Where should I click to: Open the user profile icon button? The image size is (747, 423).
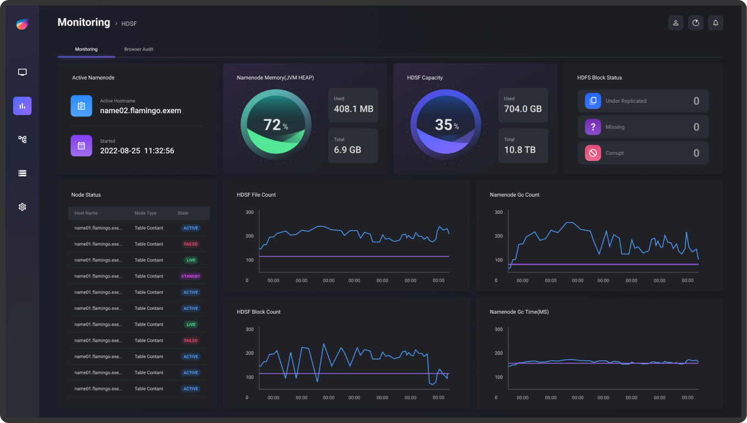pyautogui.click(x=675, y=23)
